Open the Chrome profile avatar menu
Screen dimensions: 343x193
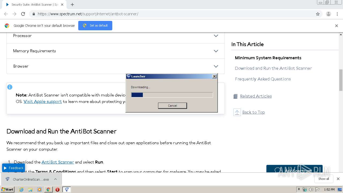328,14
